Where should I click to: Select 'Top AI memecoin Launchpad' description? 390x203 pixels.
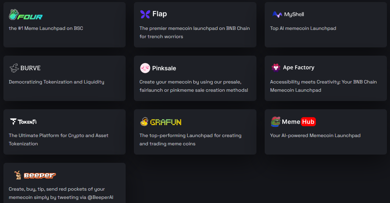[303, 28]
